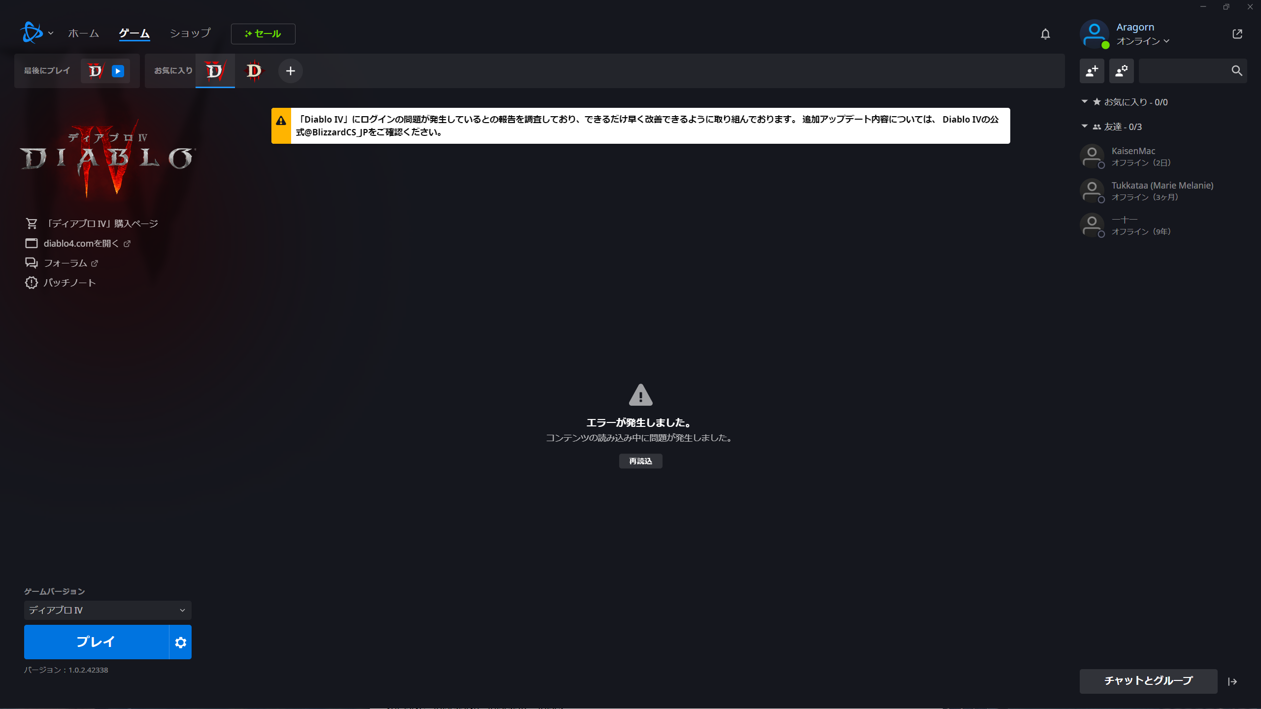Collapse the social panel arrow icon
The width and height of the screenshot is (1261, 709).
pyautogui.click(x=1232, y=681)
